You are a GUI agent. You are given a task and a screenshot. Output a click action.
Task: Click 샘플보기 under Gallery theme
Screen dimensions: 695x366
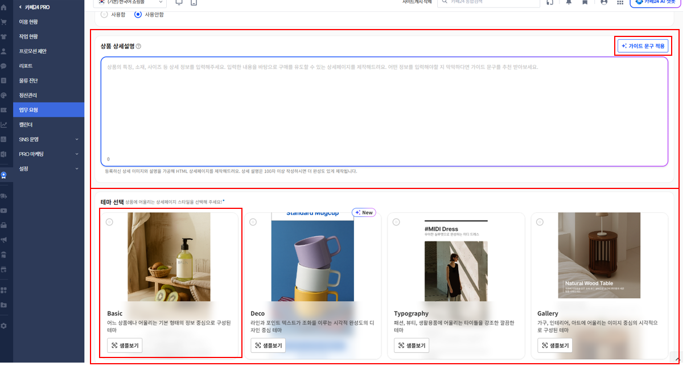click(555, 346)
